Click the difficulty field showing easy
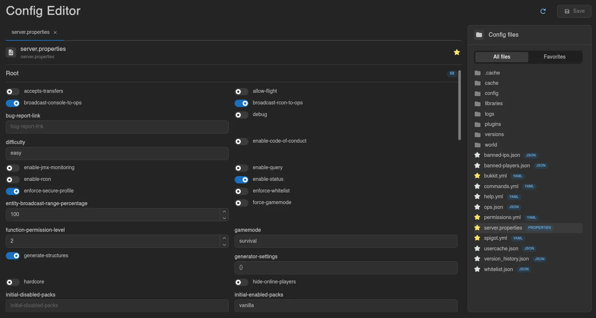The image size is (596, 318). coord(117,154)
